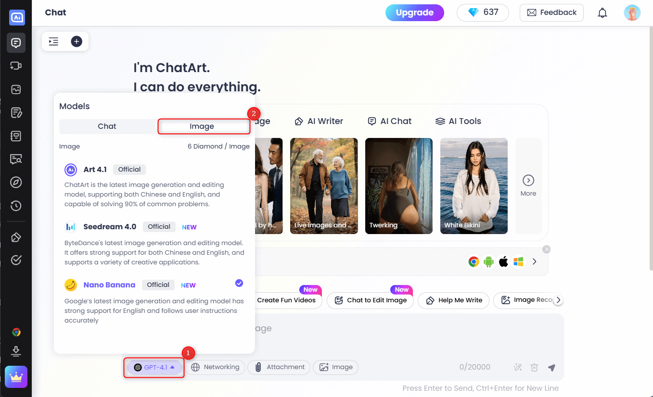Open the White Bikini template thumbnail
This screenshot has width=653, height=397.
[x=474, y=186]
